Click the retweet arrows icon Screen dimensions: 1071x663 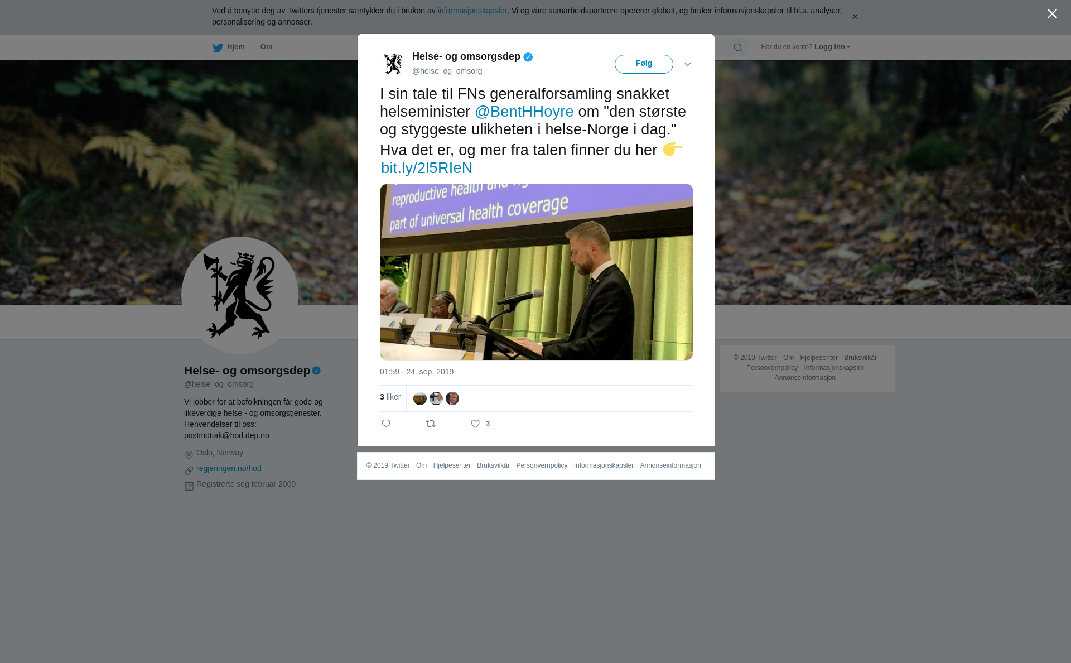pyautogui.click(x=431, y=424)
